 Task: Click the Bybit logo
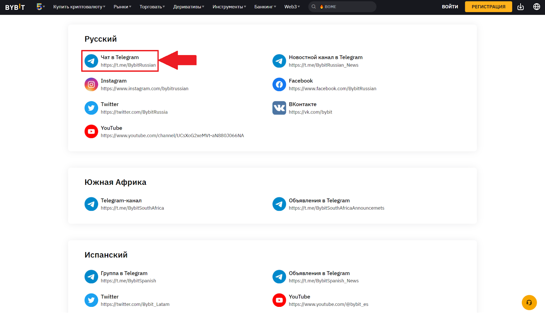coord(15,7)
